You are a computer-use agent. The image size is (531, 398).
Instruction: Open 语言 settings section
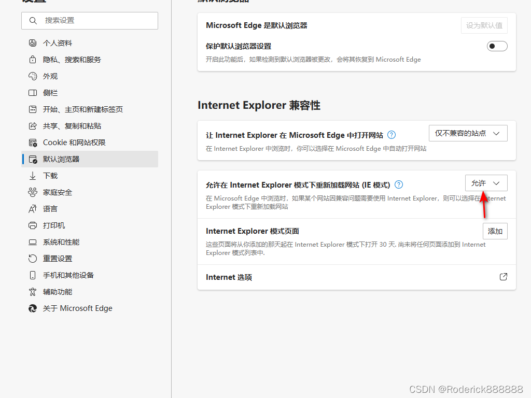(x=90, y=209)
